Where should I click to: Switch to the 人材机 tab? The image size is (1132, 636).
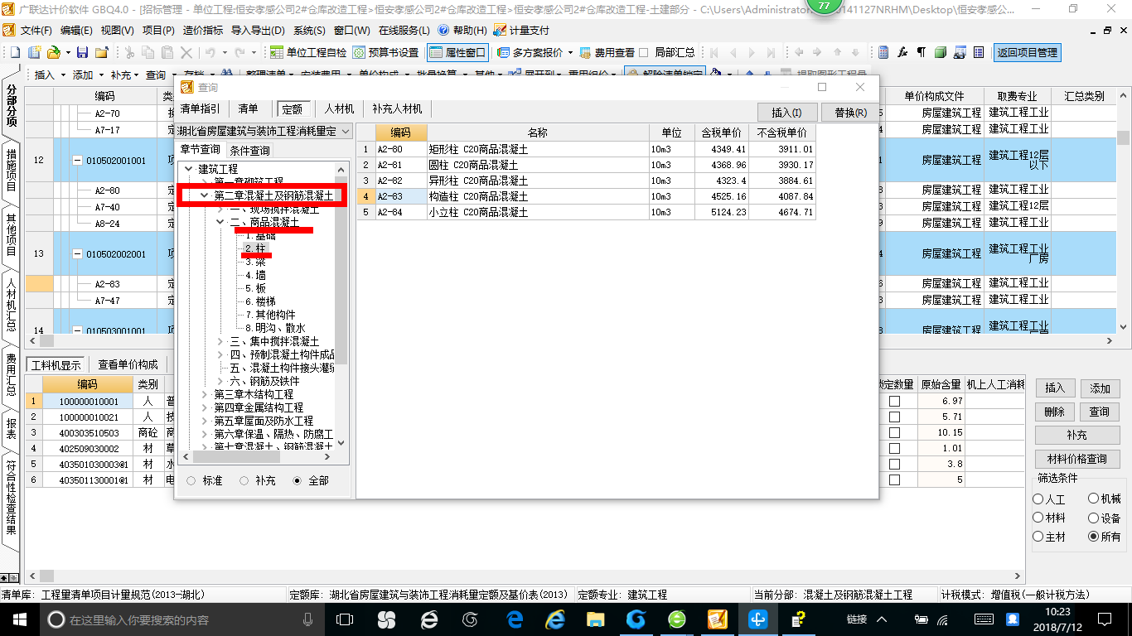(339, 108)
